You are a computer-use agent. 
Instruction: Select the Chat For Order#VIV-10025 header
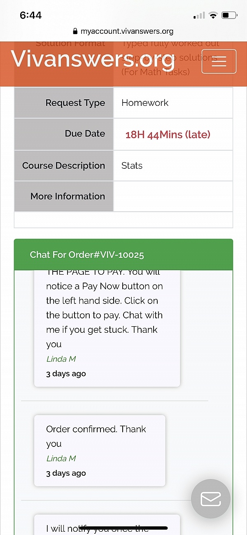pos(123,255)
